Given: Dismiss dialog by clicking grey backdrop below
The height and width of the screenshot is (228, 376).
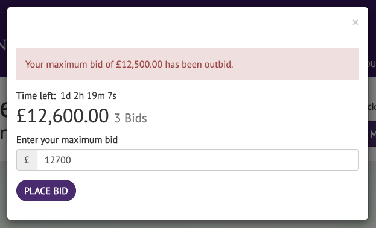Looking at the screenshot, I should coord(188,224).
